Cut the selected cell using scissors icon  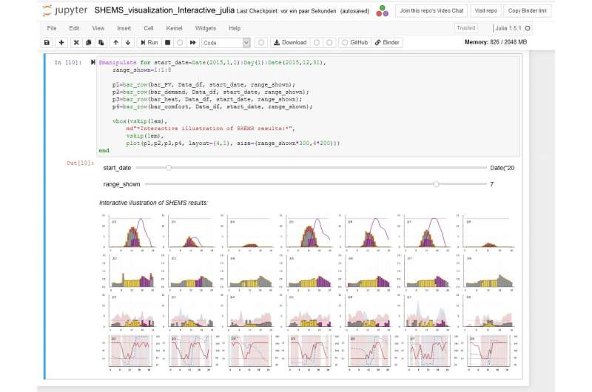tap(76, 43)
